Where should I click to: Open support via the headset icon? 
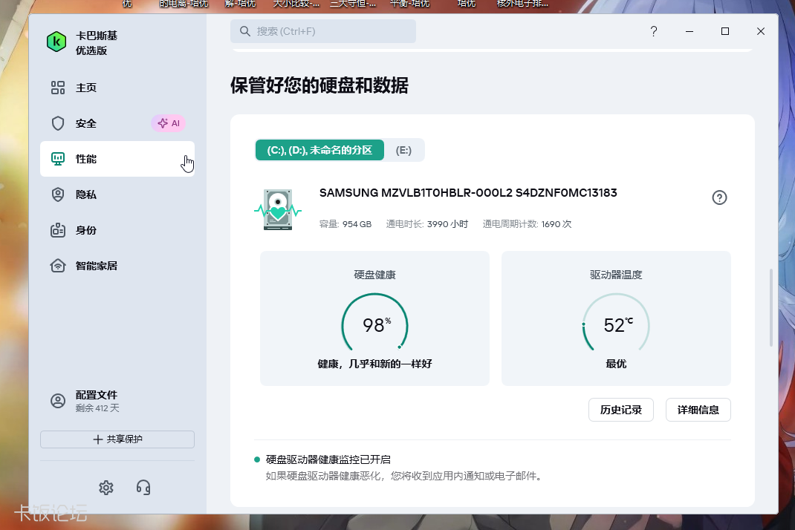click(x=143, y=488)
